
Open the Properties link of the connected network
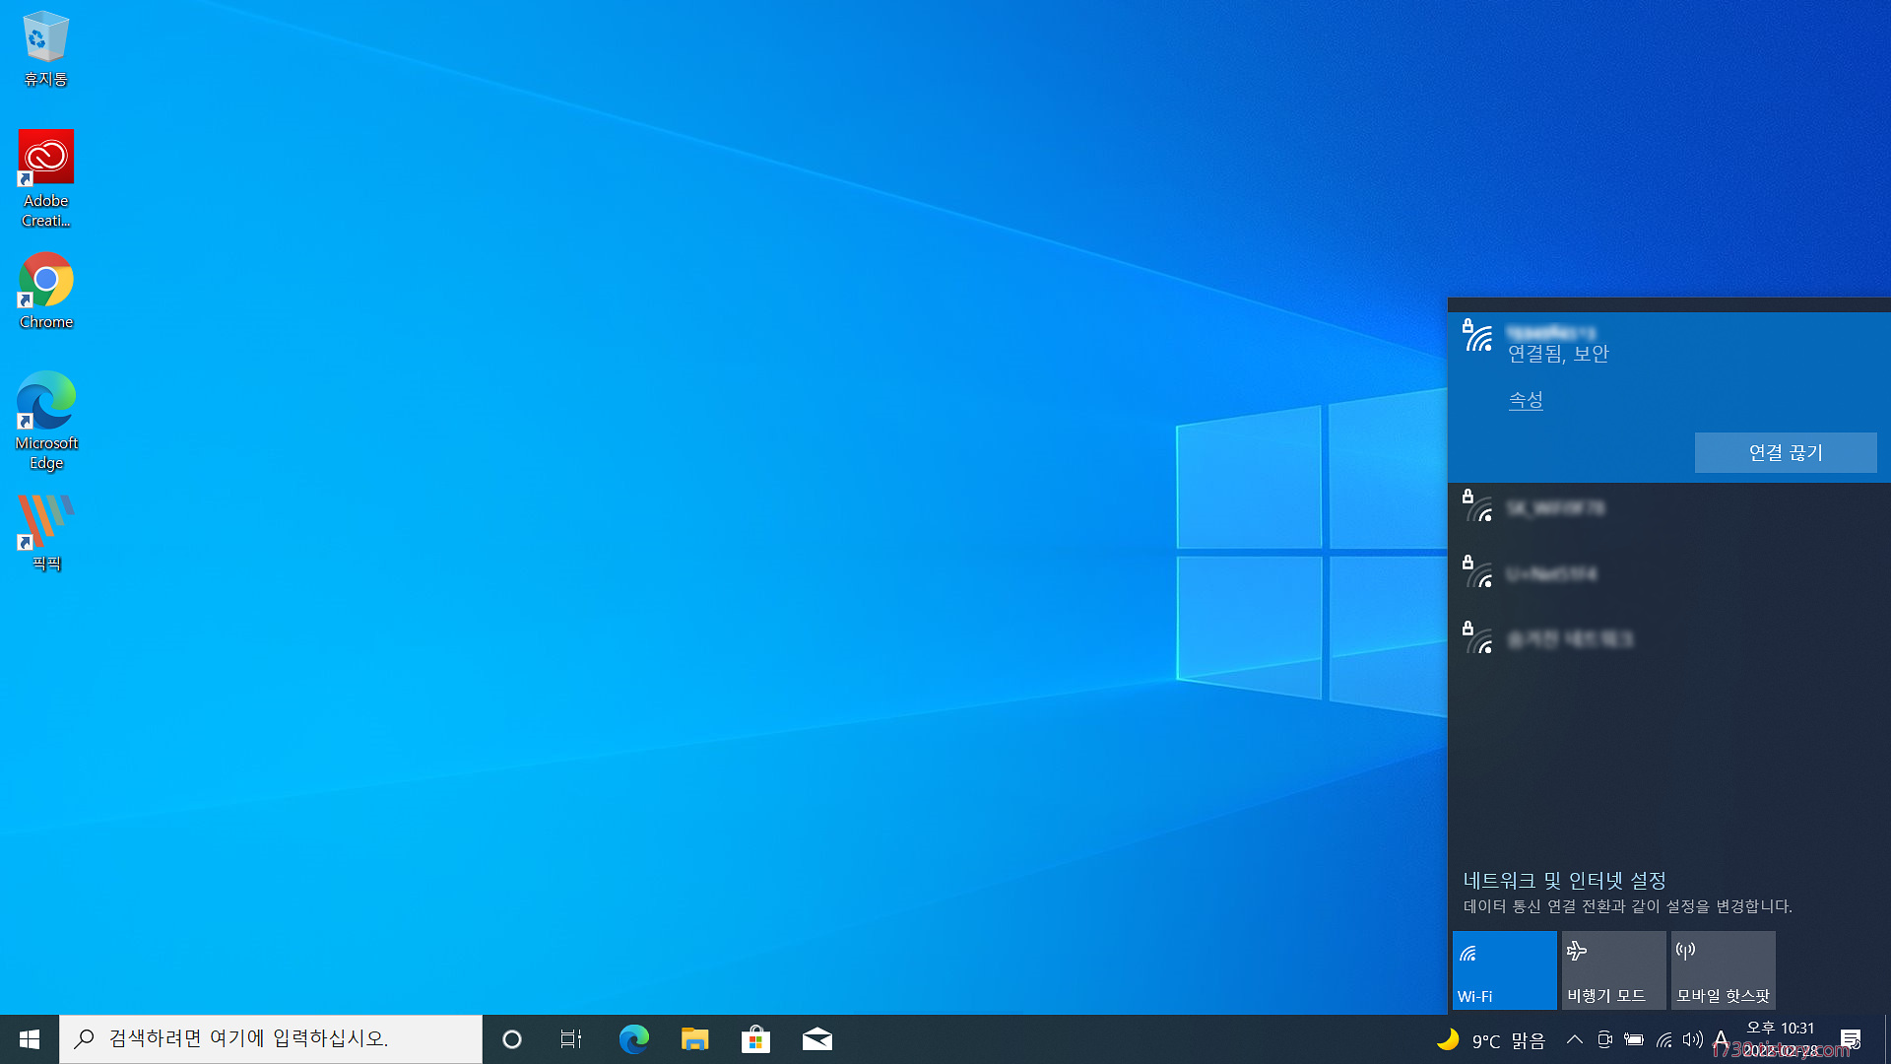tap(1526, 400)
